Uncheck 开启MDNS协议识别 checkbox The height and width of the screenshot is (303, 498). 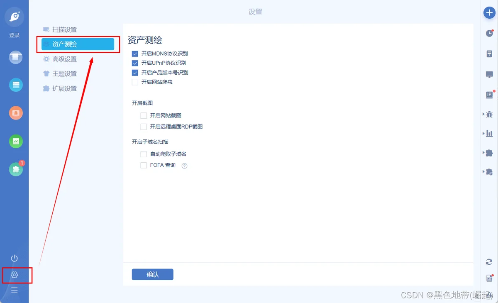(x=135, y=54)
